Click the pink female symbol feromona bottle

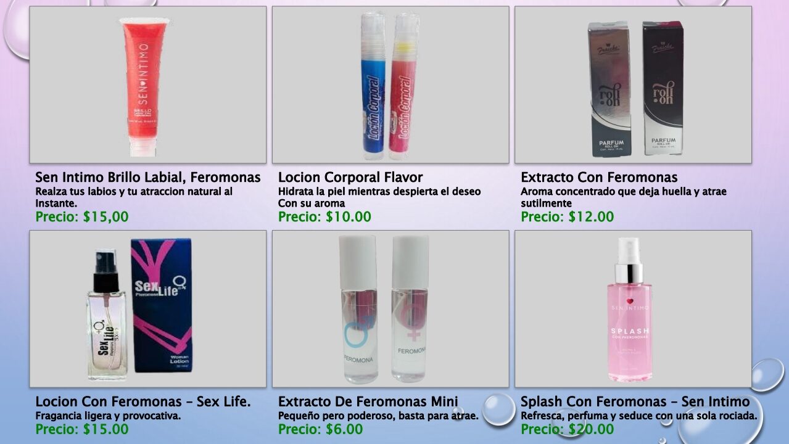pyautogui.click(x=410, y=308)
